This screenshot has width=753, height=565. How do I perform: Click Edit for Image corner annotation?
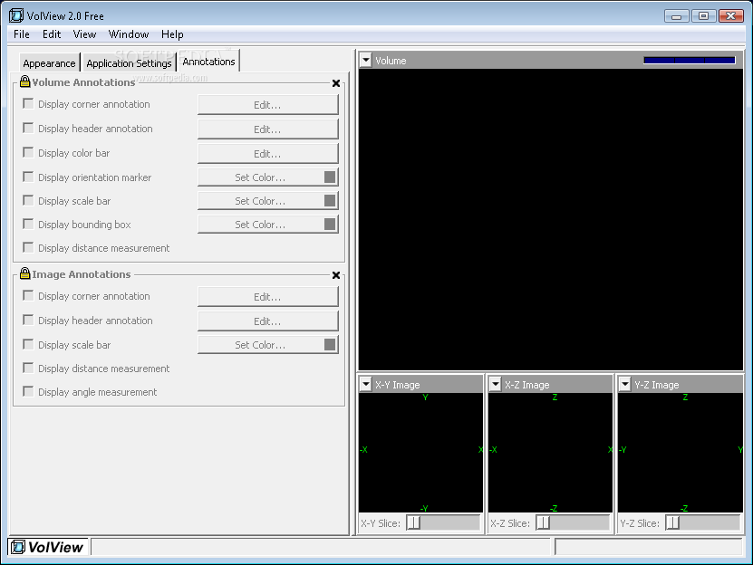(268, 297)
